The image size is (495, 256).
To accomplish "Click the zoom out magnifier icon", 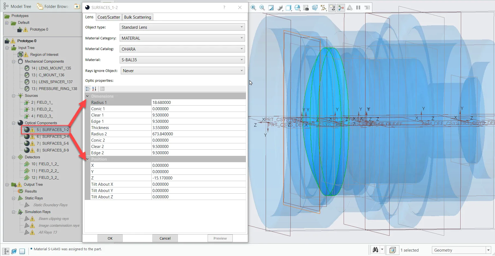I will pyautogui.click(x=262, y=8).
